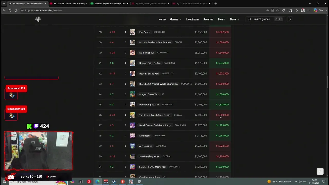Viewport: 329px width, 185px height.
Task: Open Edge settings and more menu
Action: pos(309,10)
